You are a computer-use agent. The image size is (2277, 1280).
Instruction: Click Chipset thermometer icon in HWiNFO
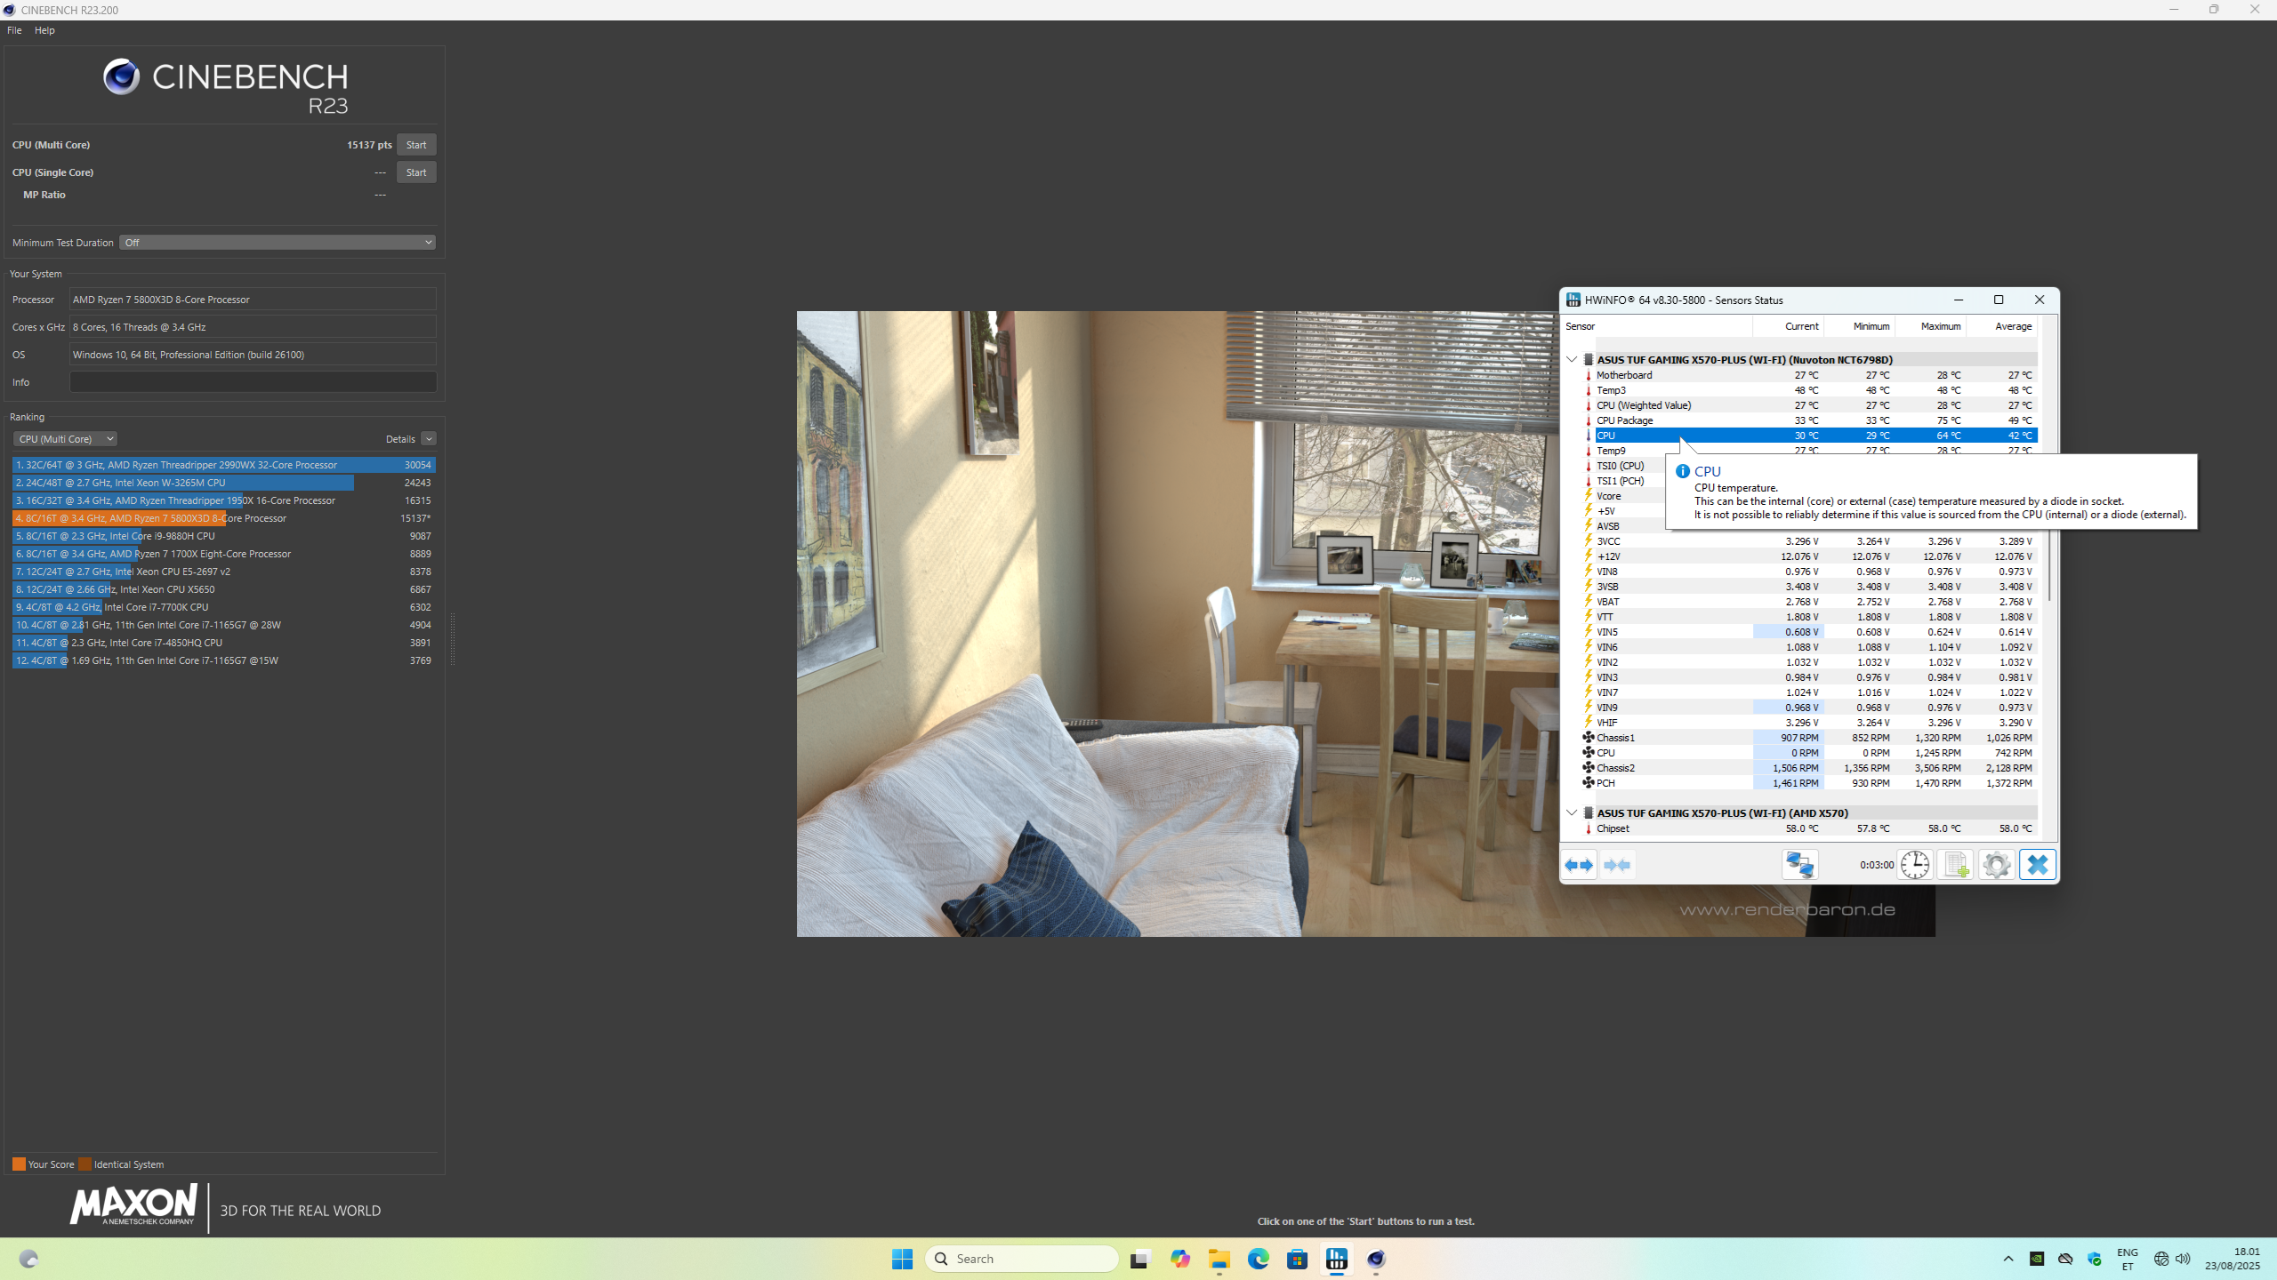tap(1589, 828)
